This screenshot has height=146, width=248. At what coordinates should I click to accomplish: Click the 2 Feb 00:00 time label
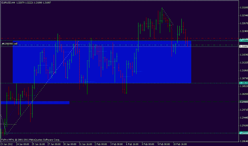tap(101, 144)
